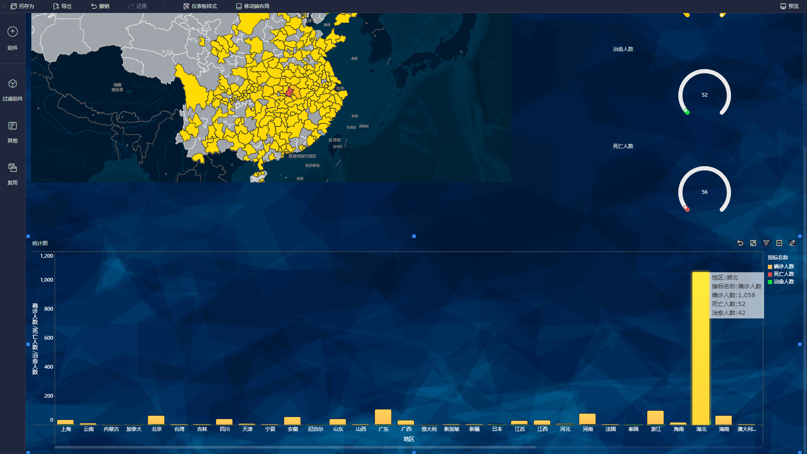807x454 pixels.
Task: Click the 组件 add component icon
Action: click(x=13, y=32)
